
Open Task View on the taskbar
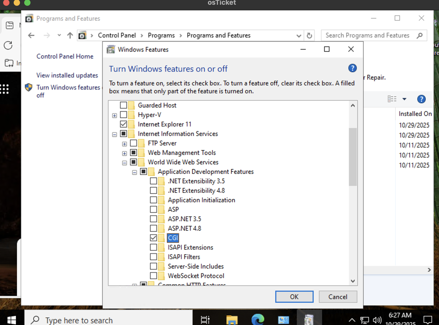pos(205,320)
